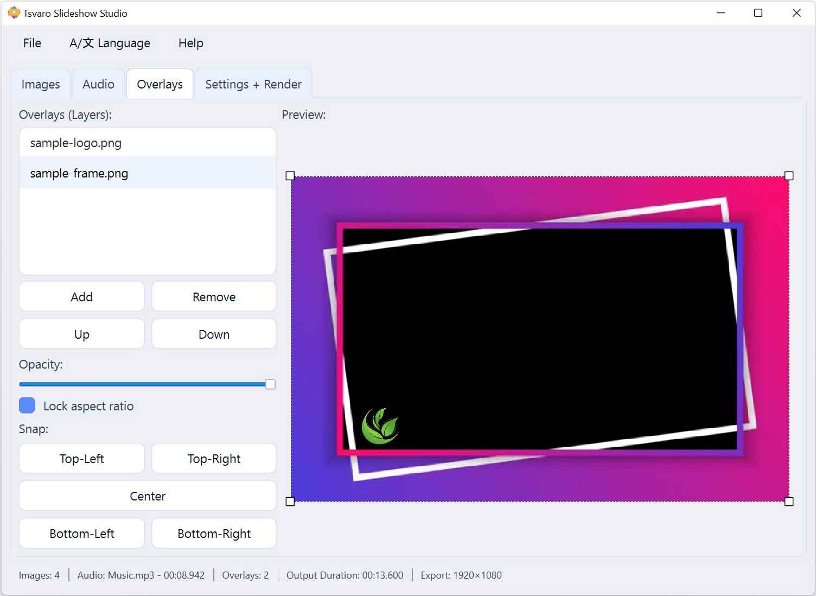Viewport: 816px width, 596px height.
Task: Move the selected overlay up
Action: coord(81,334)
